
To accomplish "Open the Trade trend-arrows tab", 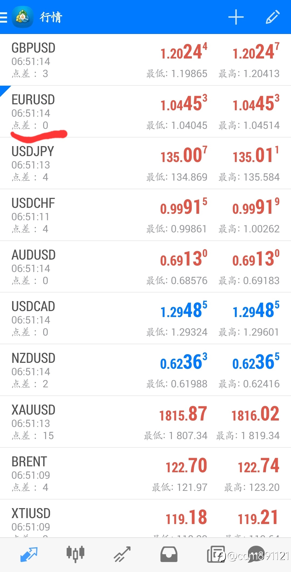I will click(x=122, y=554).
